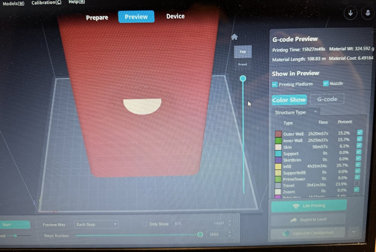Viewport: 376px width, 252px height.
Task: Uncheck the PrimeTower visibility checkbox
Action: (x=357, y=177)
